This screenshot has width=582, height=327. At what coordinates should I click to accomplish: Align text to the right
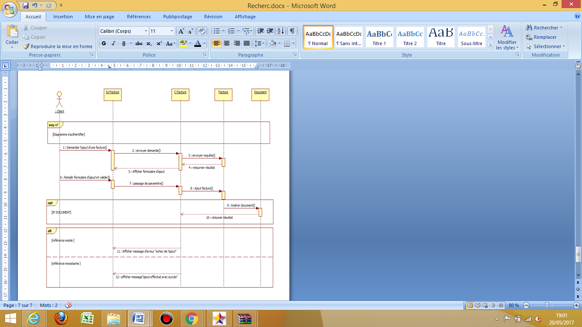[x=236, y=43]
